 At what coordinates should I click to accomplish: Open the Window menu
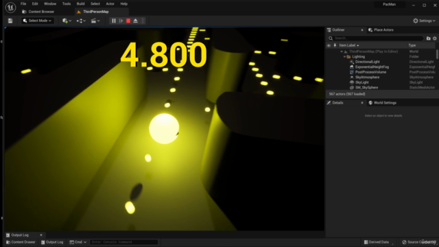(x=50, y=4)
